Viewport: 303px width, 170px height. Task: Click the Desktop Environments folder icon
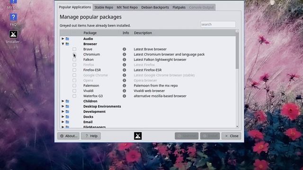click(67, 106)
